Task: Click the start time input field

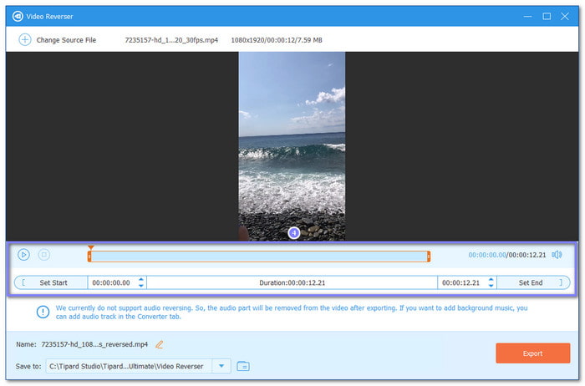Action: pyautogui.click(x=111, y=283)
